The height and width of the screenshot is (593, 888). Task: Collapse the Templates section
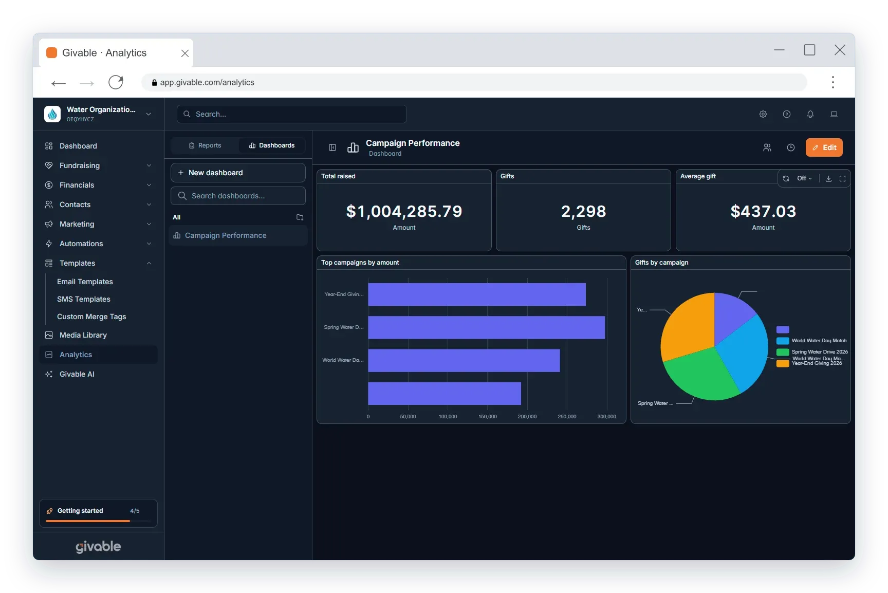tap(98, 263)
